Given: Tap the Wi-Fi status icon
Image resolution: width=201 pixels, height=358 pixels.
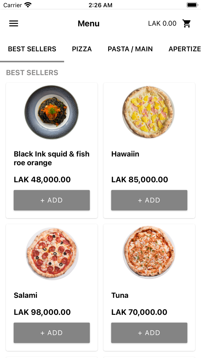Looking at the screenshot, I should [28, 5].
